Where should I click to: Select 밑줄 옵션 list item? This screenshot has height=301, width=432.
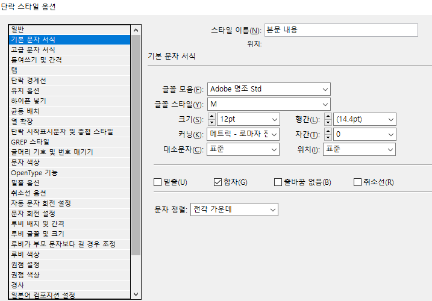coord(69,183)
